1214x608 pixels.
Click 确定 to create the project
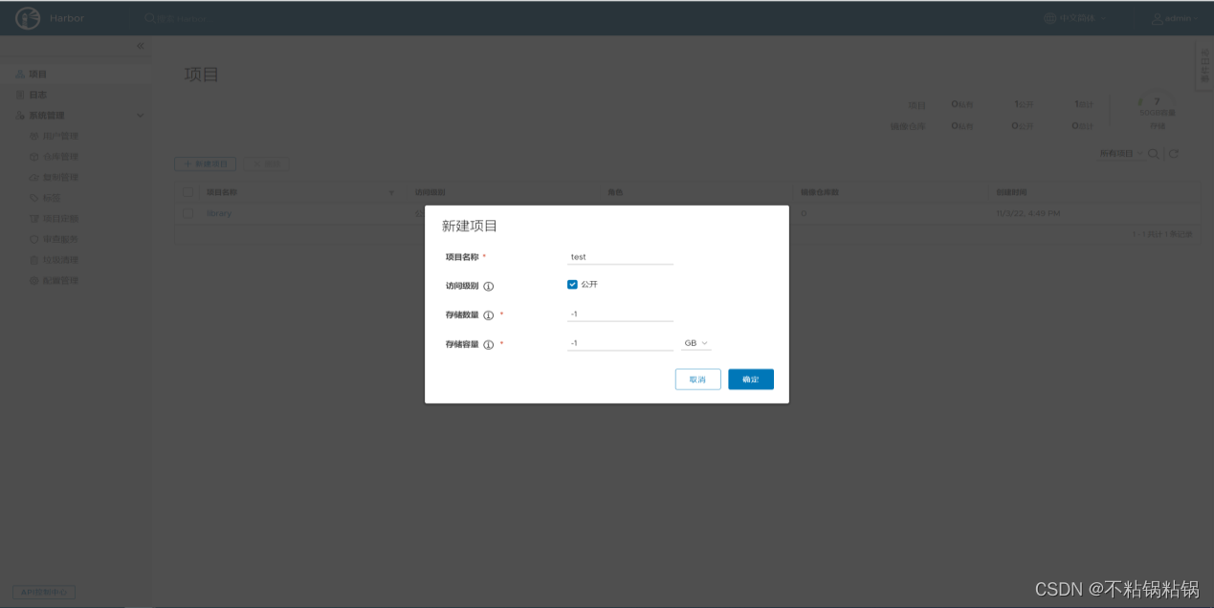pos(751,380)
